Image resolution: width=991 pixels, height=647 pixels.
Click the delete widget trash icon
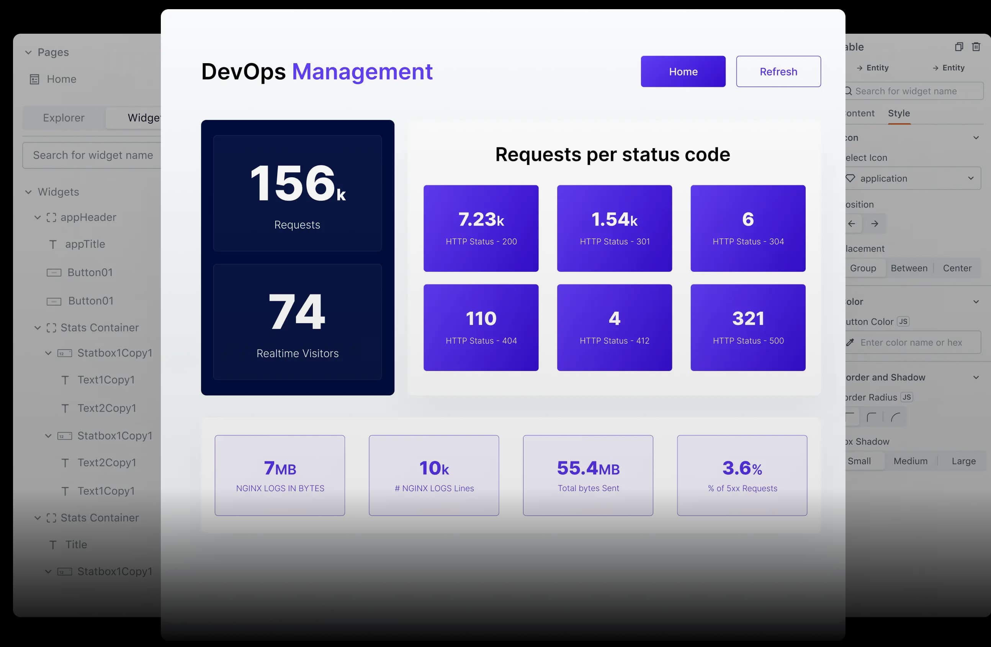pos(976,46)
